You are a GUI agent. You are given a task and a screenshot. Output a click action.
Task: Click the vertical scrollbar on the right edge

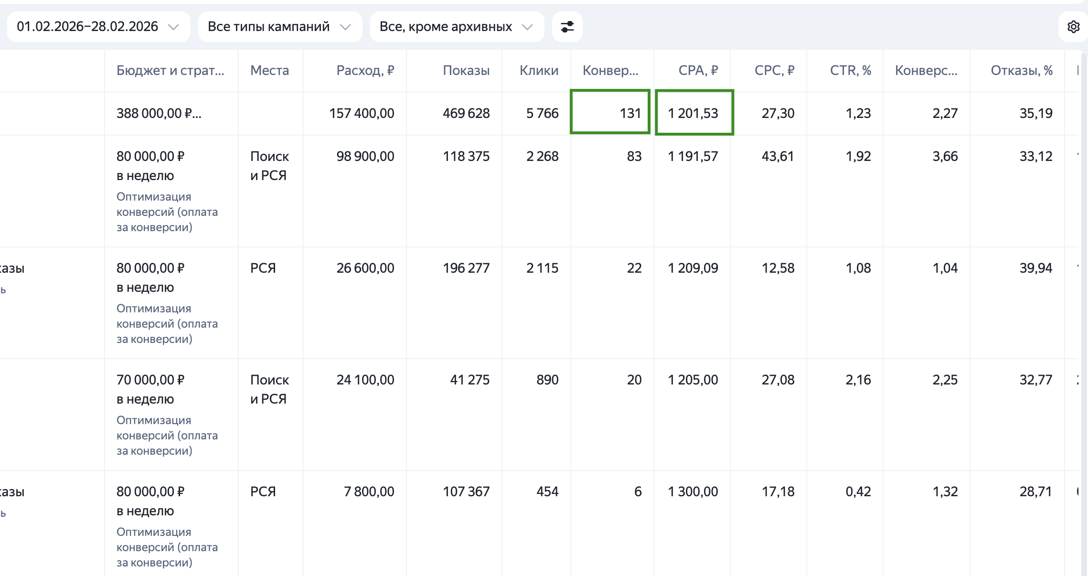1084,310
